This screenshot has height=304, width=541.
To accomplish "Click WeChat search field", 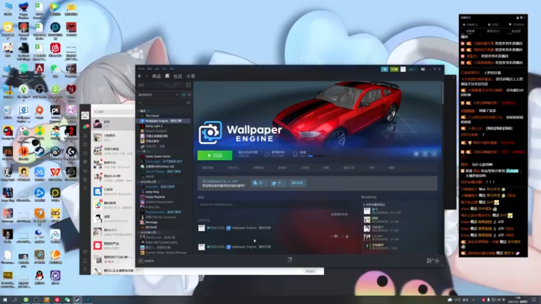I will click(x=113, y=111).
